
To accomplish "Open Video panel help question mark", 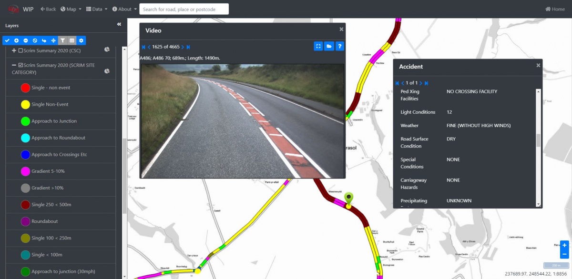I will [x=339, y=46].
